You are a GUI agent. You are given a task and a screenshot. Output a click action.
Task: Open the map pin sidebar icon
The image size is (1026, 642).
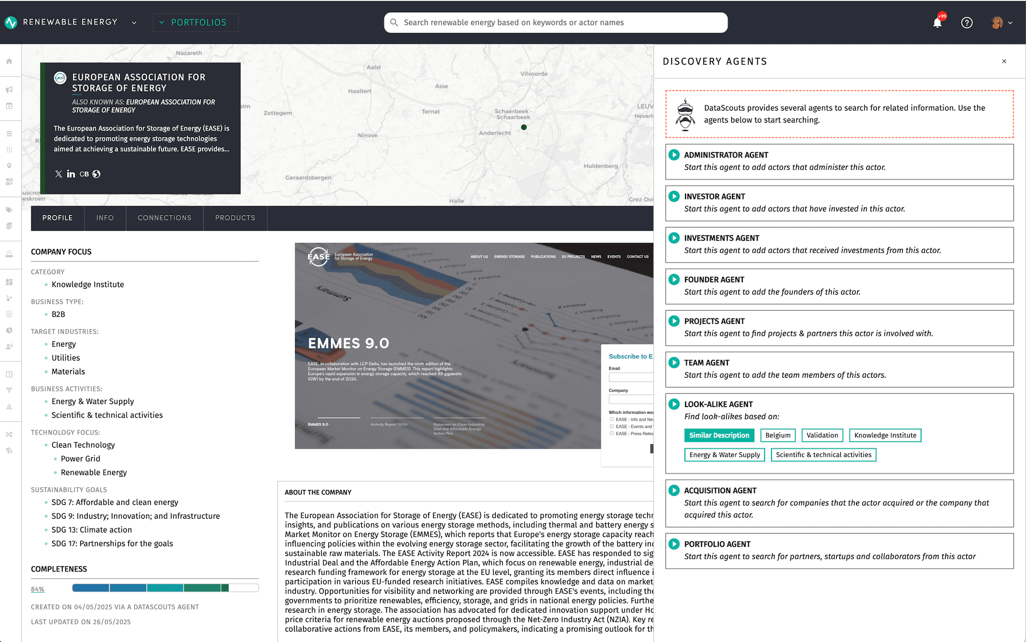tap(9, 166)
